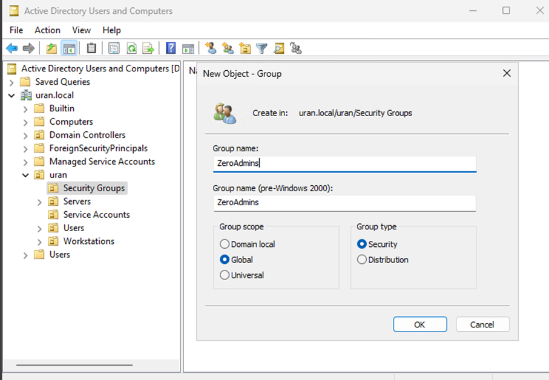
Task: Expand the Domain Controllers node
Action: [x=25, y=136]
